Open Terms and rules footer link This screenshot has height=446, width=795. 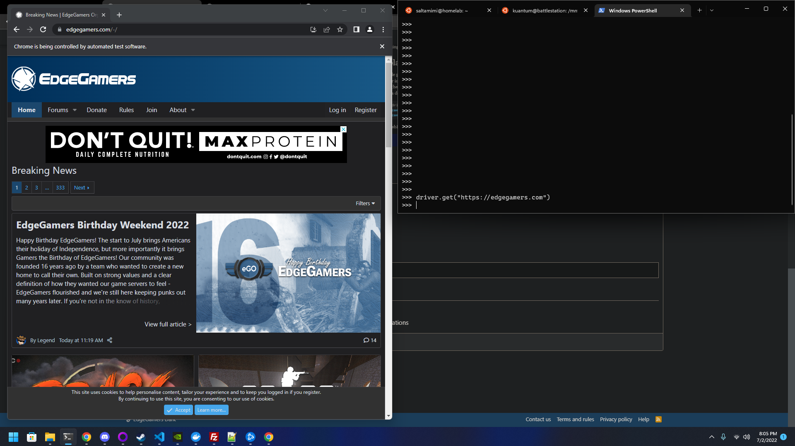[575, 419]
